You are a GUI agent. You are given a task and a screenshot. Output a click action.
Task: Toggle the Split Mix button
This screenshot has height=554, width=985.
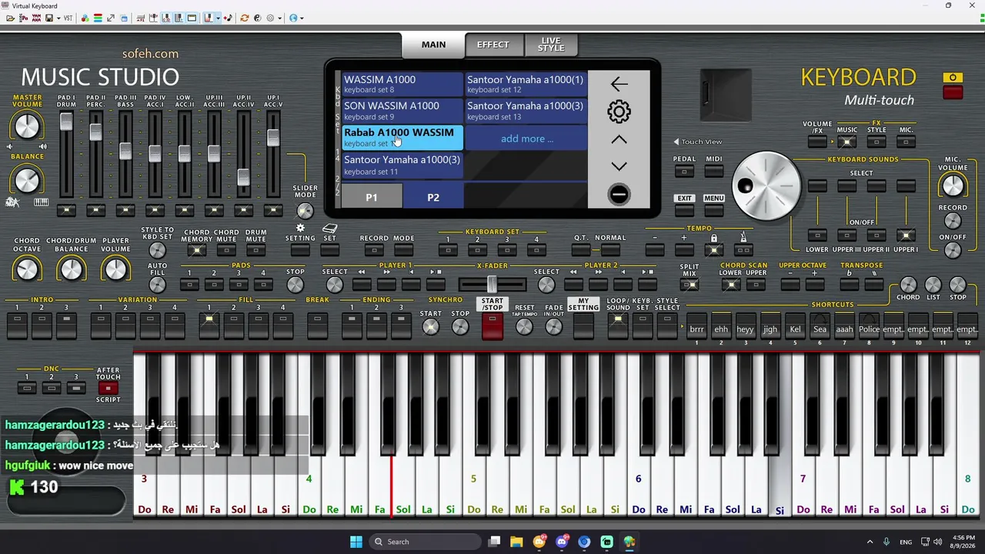point(689,285)
